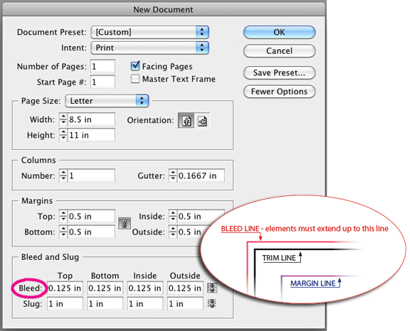Click Bleed Top value field
Screen dimensions: 410x331
point(65,288)
